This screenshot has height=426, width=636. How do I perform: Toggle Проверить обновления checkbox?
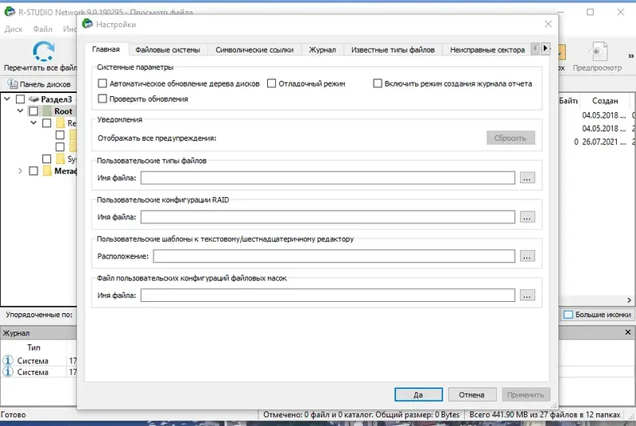[x=103, y=99]
